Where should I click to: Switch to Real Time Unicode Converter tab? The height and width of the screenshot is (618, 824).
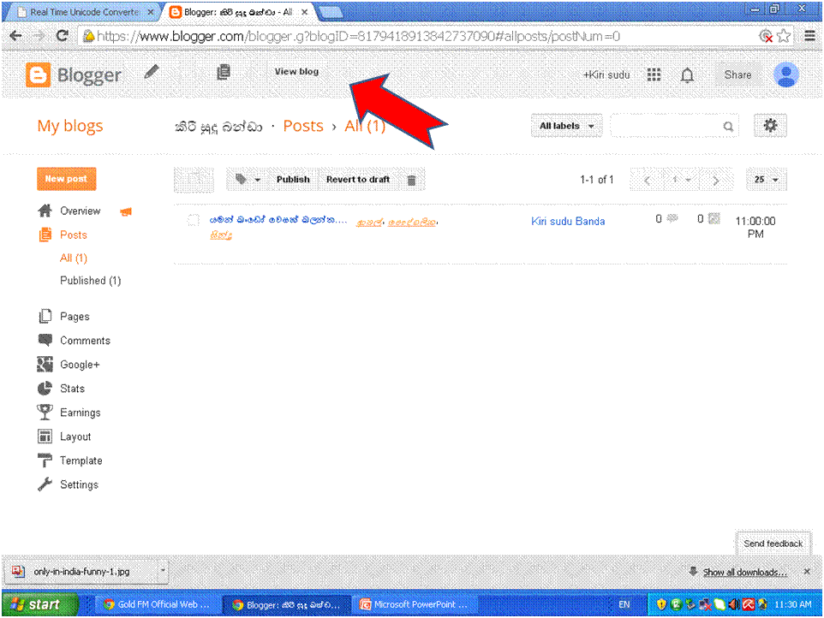tap(84, 11)
